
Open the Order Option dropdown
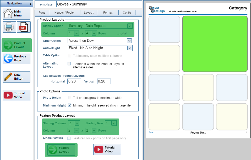(x=129, y=41)
